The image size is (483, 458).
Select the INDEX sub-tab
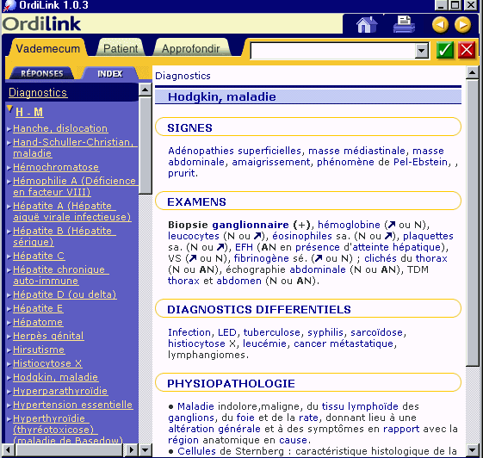click(x=110, y=74)
